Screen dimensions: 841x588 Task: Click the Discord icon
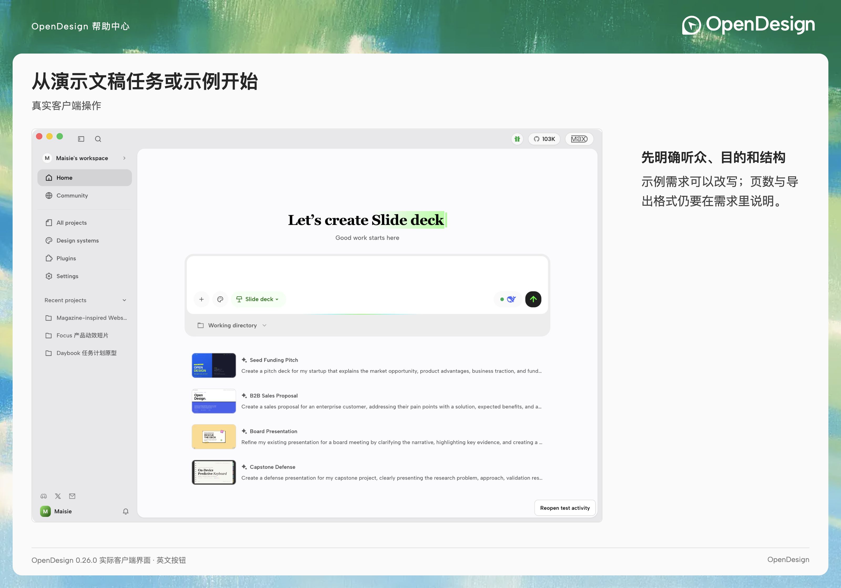[x=44, y=496]
